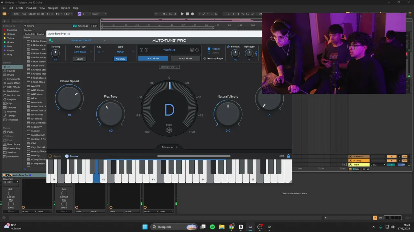The image size is (414, 232).
Task: Select the Audio Effects category in browser
Action: [14, 83]
